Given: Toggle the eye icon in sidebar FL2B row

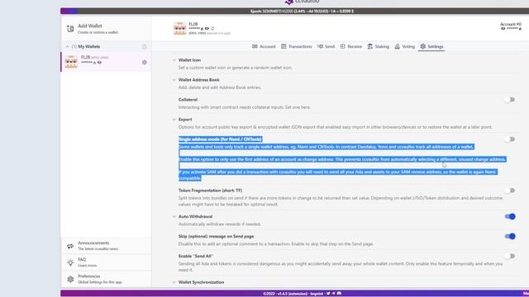Looking at the screenshot, I should [99, 63].
